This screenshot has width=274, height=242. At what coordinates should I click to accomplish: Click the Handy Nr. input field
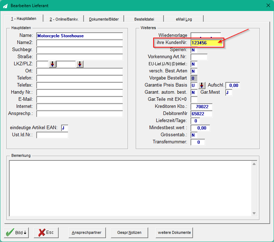click(80, 93)
